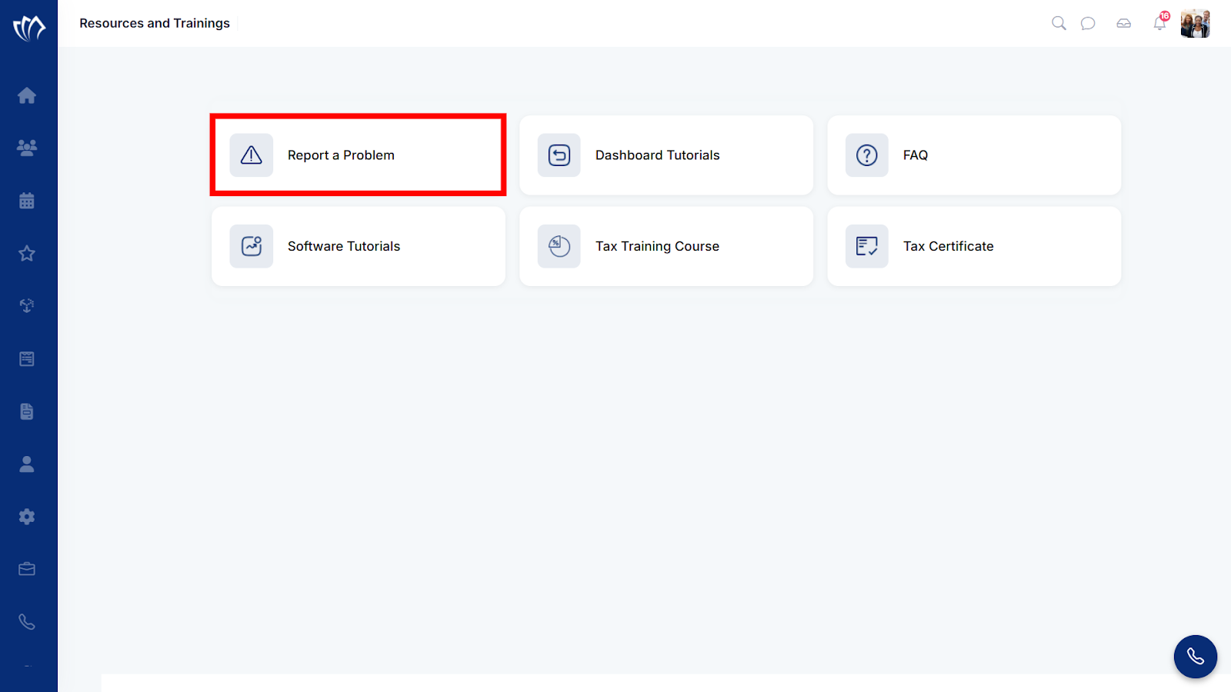Click the phone outline icon in sidebar
Image resolution: width=1231 pixels, height=692 pixels.
[27, 622]
